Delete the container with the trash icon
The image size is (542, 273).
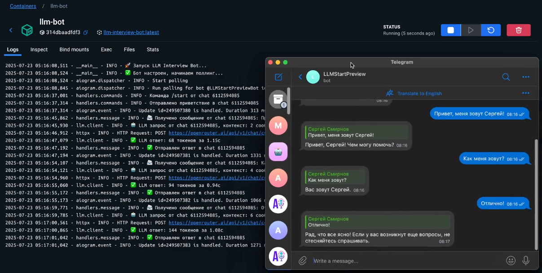[x=519, y=30]
